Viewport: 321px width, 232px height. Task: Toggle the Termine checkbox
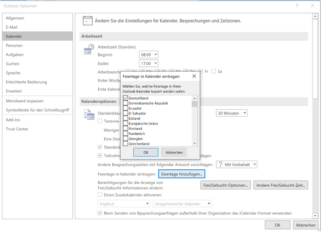coord(100,121)
